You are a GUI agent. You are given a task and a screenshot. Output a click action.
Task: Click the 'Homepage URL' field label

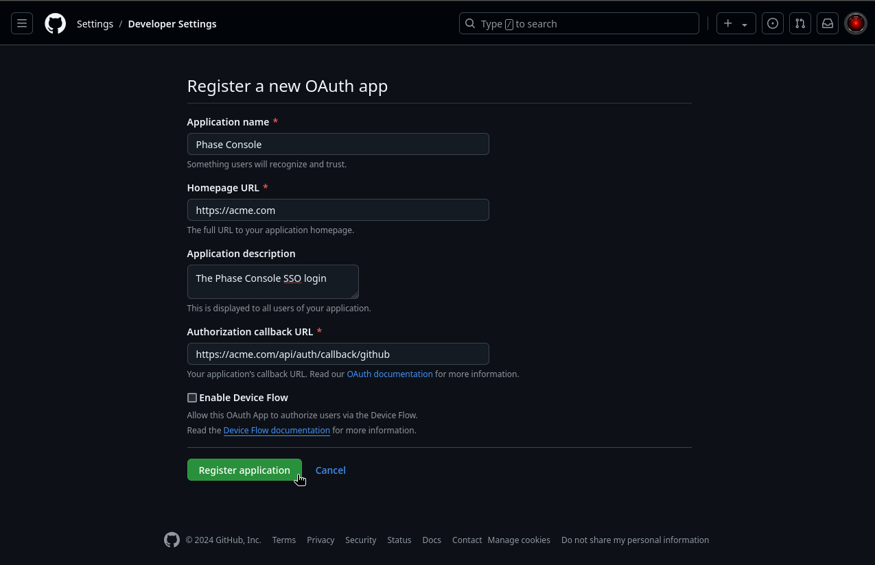(223, 188)
